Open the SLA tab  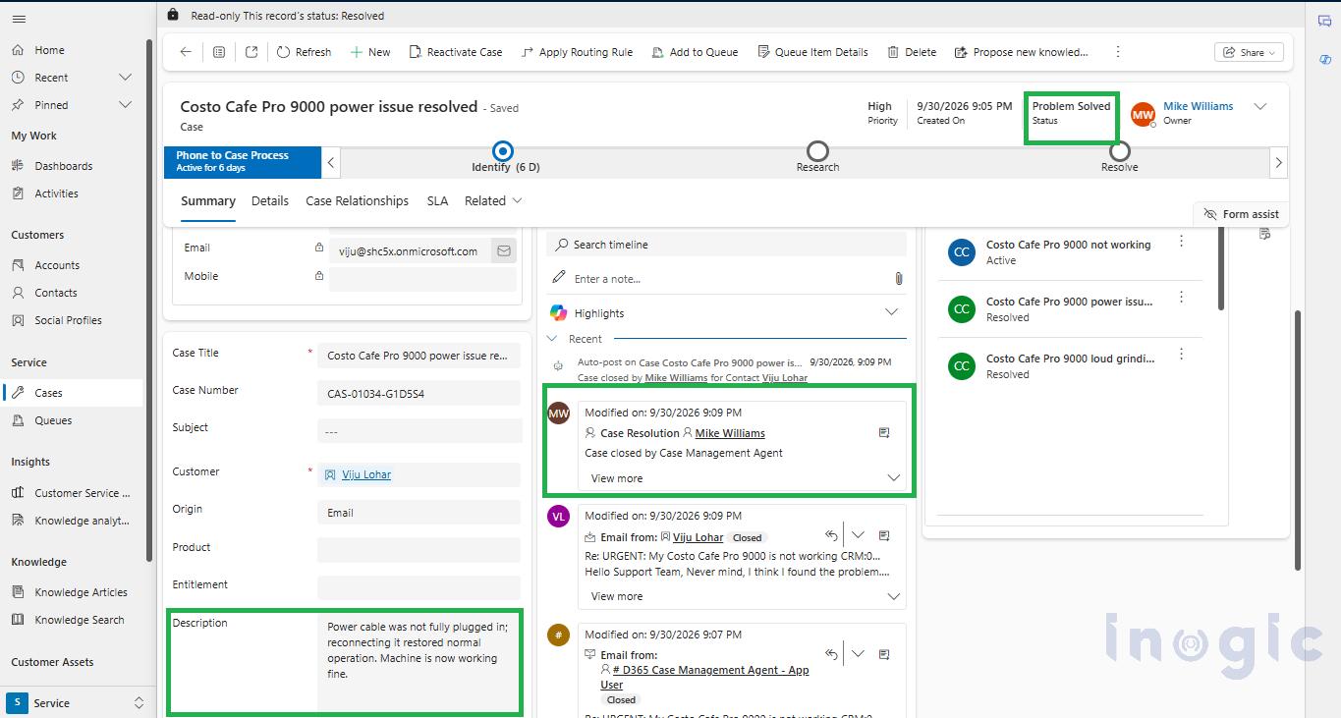coord(437,200)
